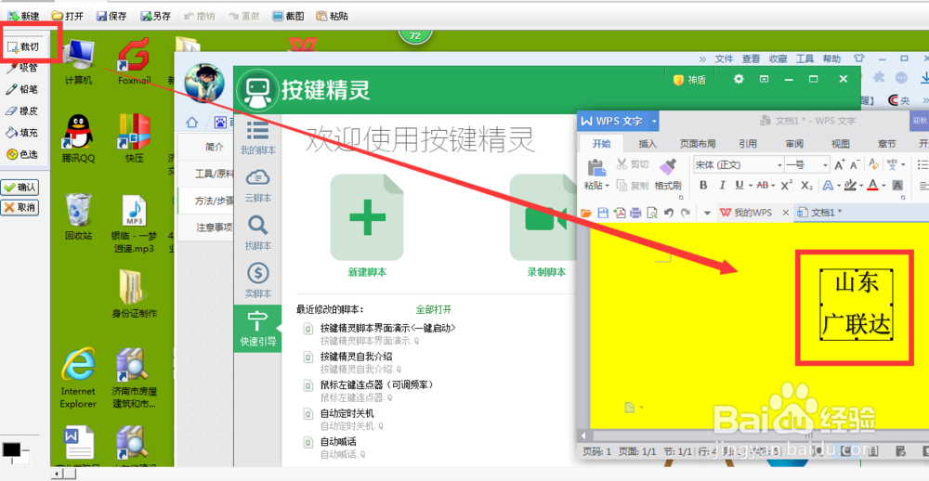Toggle character shading A in WPS
This screenshot has height=481, width=929.
(897, 186)
